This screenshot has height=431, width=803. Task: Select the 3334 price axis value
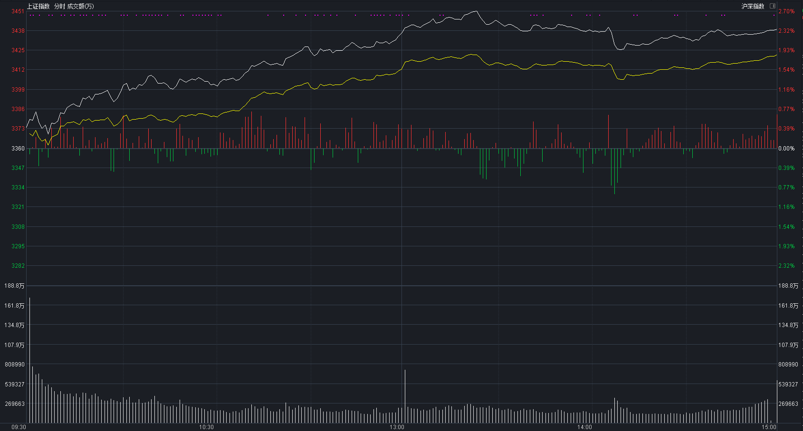(18, 187)
